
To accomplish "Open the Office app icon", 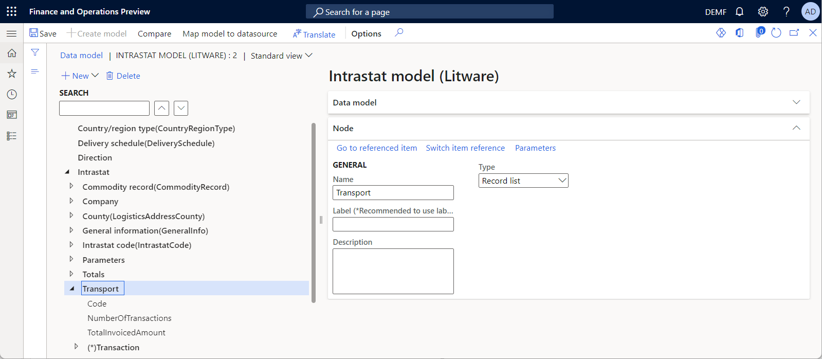I will (x=739, y=33).
